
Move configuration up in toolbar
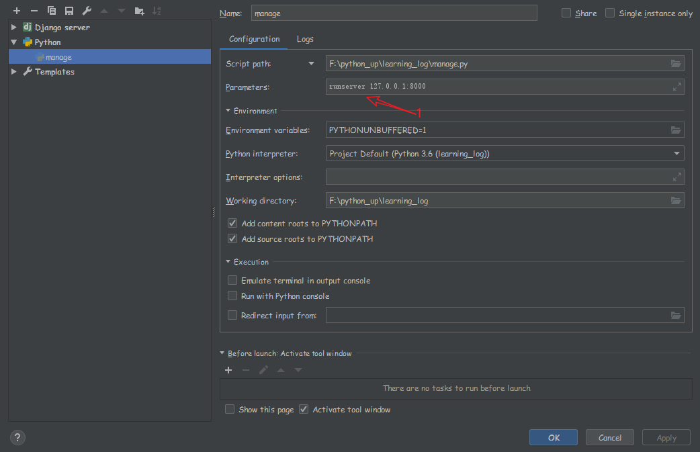pos(104,11)
